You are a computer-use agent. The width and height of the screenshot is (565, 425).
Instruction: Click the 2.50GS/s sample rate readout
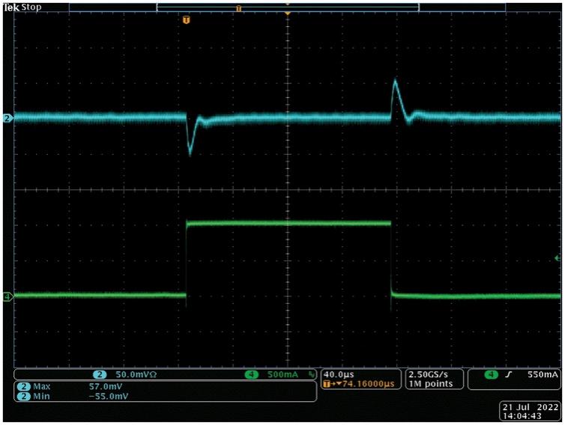[427, 374]
